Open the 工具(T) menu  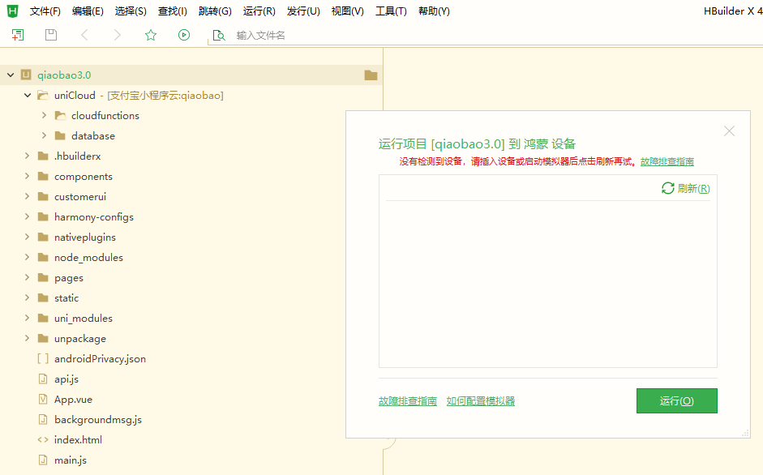(x=391, y=11)
